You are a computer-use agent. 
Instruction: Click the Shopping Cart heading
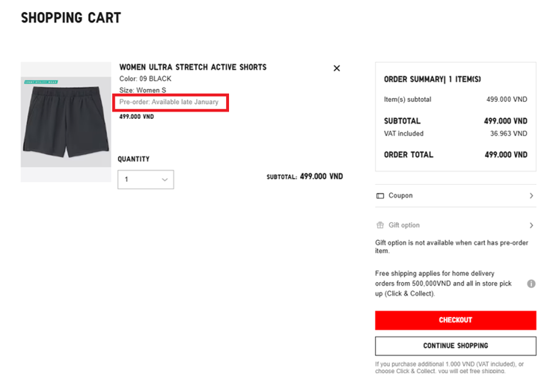70,18
